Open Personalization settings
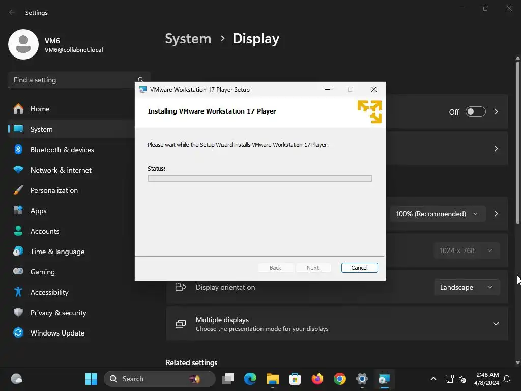This screenshot has height=391, width=521. (x=71, y=190)
